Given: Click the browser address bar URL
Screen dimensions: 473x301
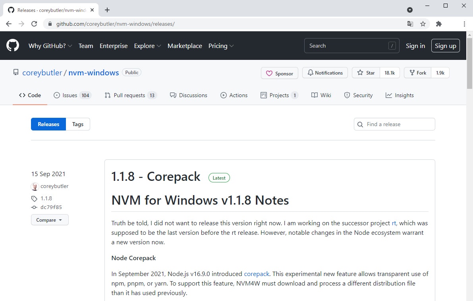Looking at the screenshot, I should click(x=115, y=24).
